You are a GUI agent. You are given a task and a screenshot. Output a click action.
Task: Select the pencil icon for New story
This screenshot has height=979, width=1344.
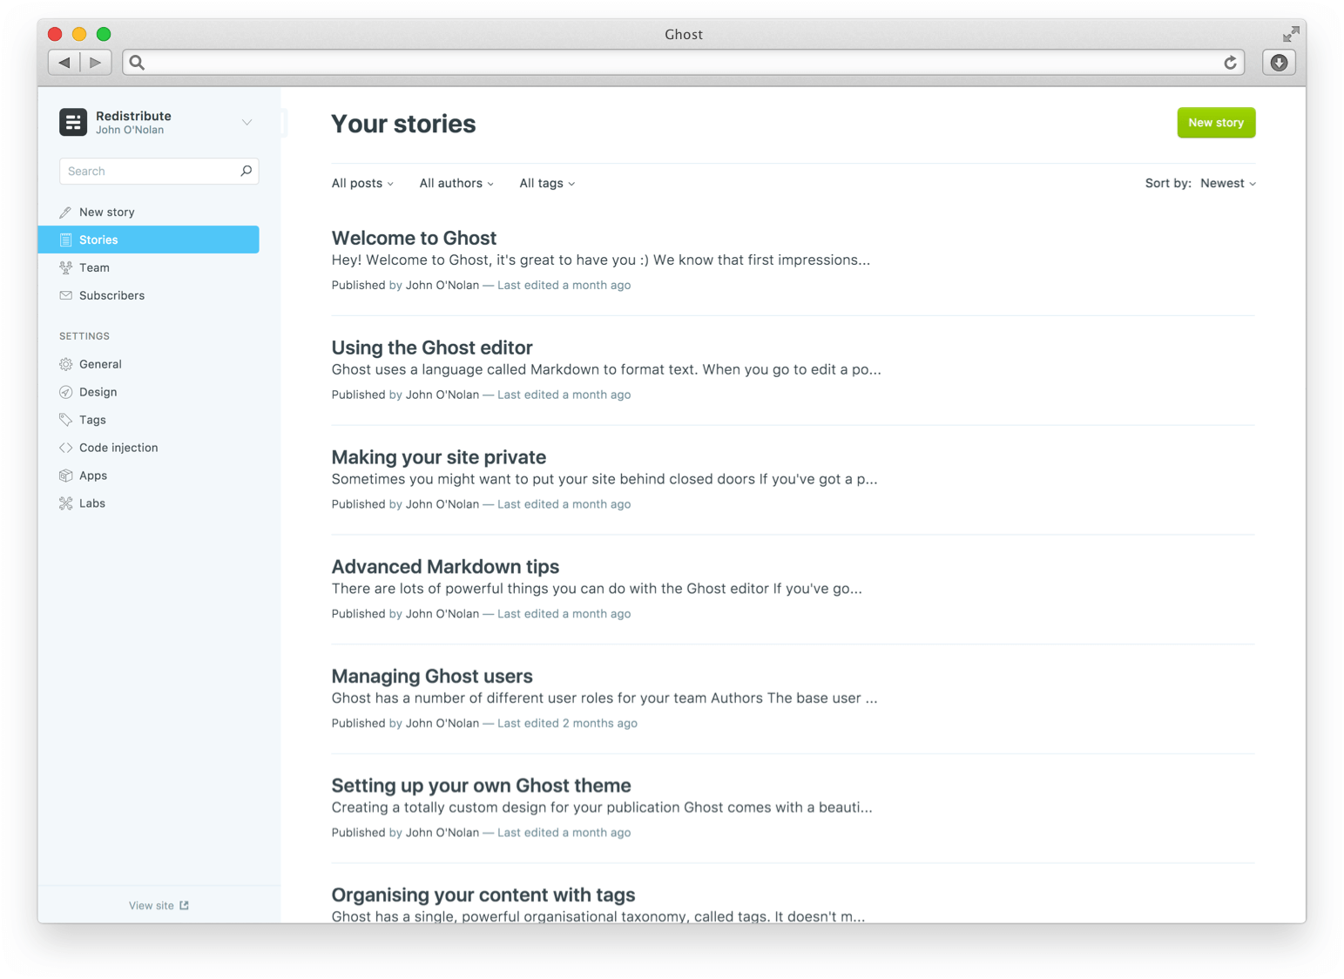click(66, 212)
